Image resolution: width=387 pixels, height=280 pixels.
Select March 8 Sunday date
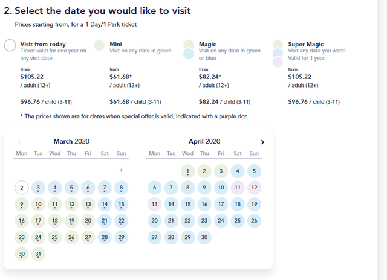pos(121,188)
